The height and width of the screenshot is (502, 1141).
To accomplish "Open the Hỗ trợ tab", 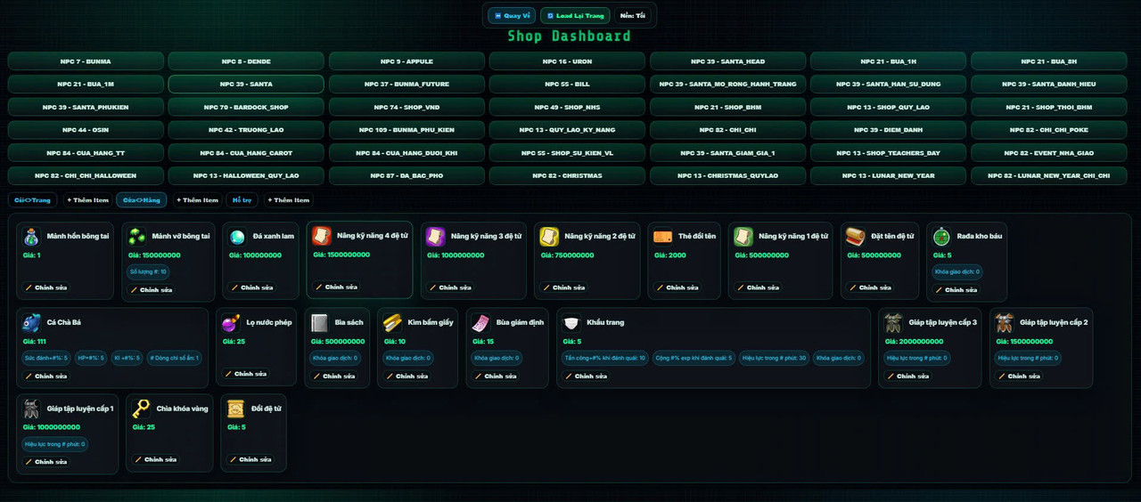I will [242, 200].
